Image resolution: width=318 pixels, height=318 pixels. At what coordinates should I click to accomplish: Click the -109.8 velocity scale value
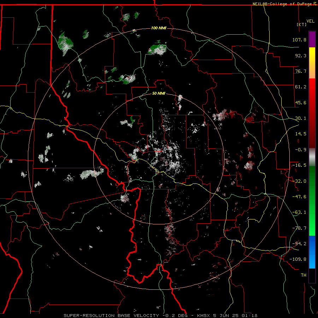(298, 259)
